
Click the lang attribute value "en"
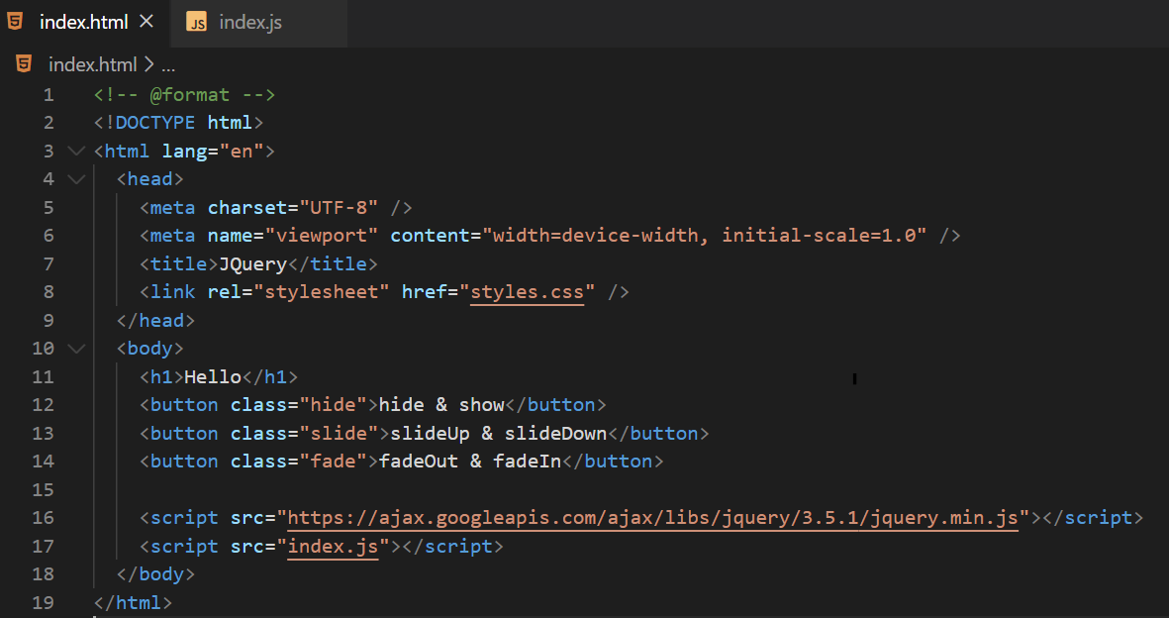tap(242, 151)
